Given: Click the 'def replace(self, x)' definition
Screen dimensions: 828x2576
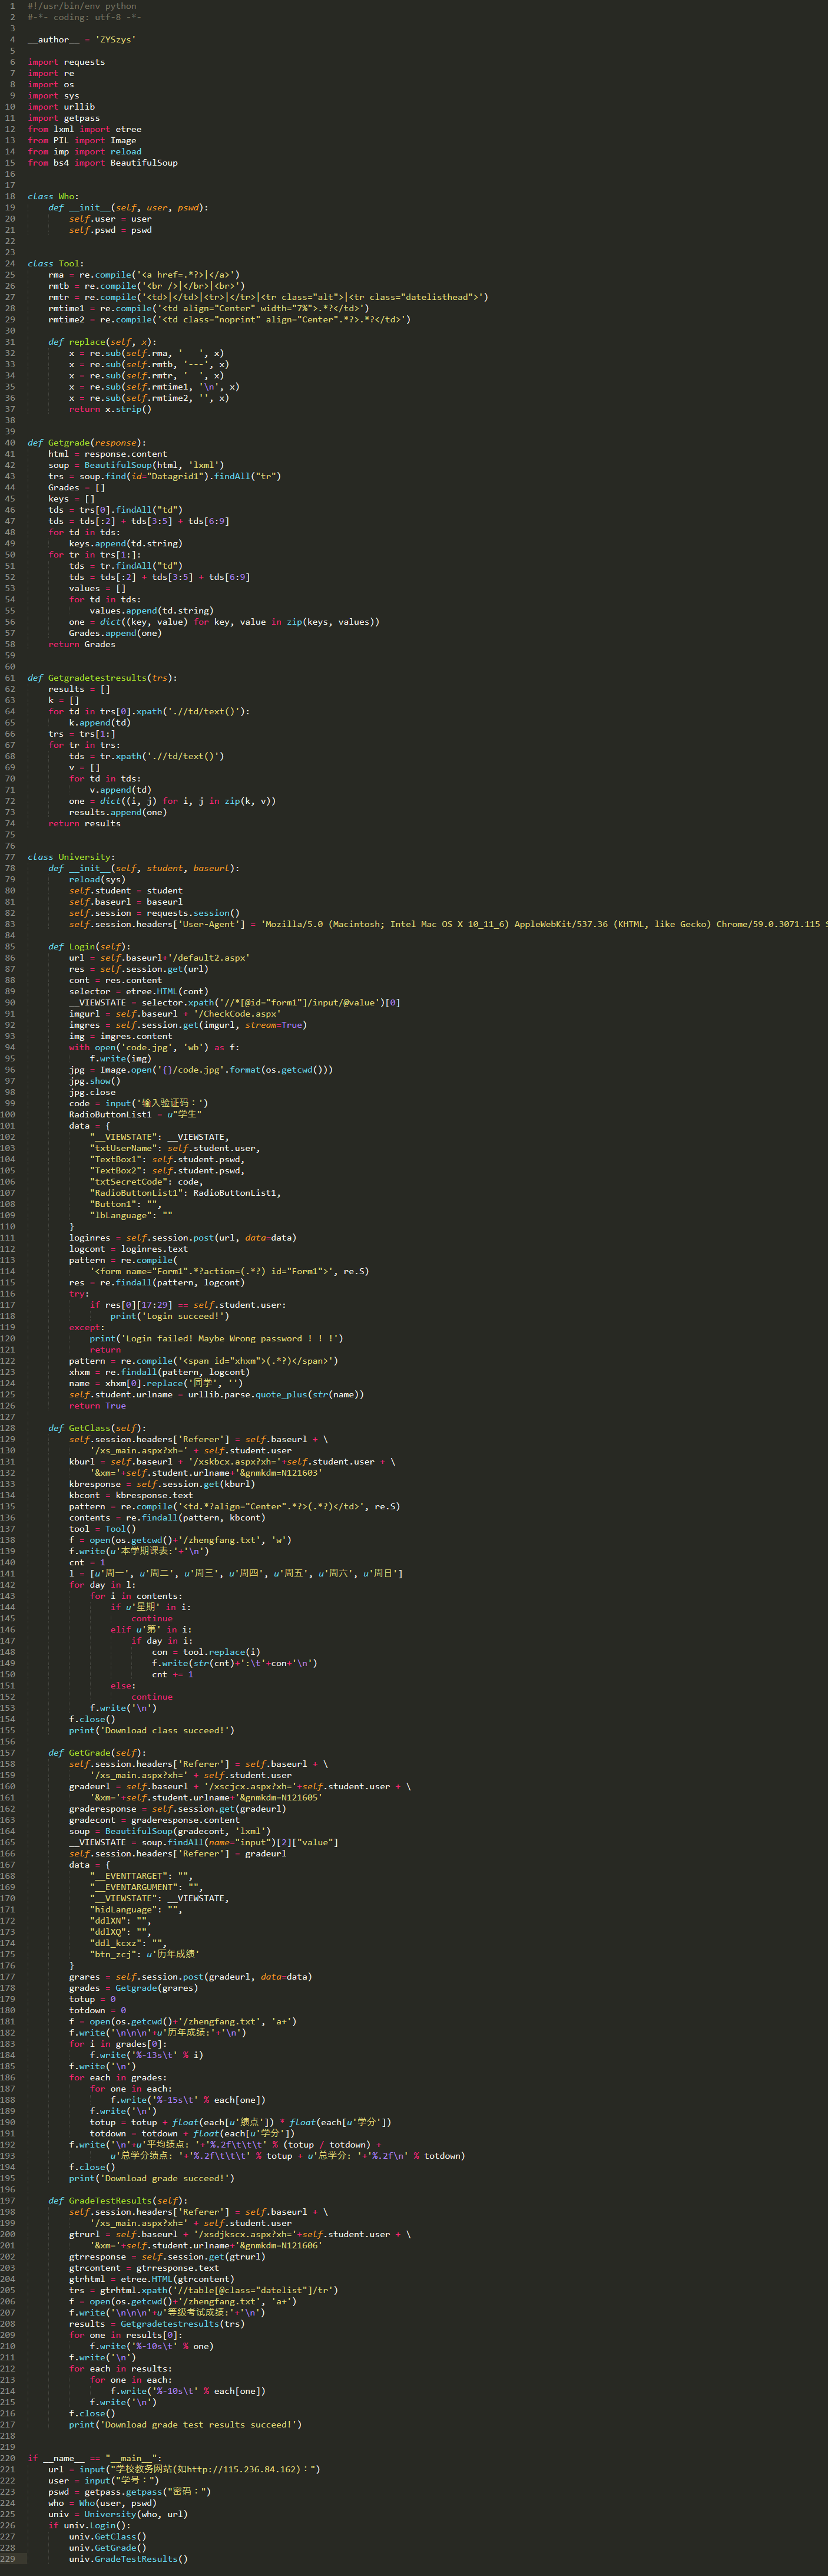Looking at the screenshot, I should (x=102, y=342).
